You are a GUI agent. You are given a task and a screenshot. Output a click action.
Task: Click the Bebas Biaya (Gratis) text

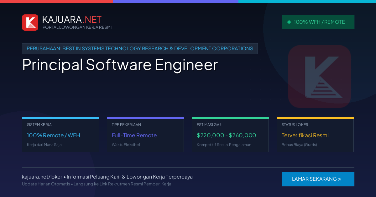299,145
